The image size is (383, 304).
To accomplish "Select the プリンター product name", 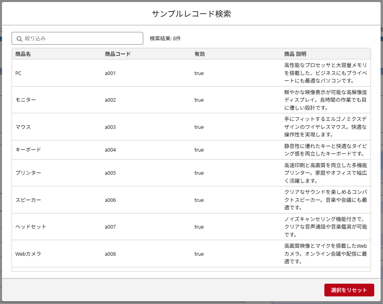I will click(x=28, y=173).
